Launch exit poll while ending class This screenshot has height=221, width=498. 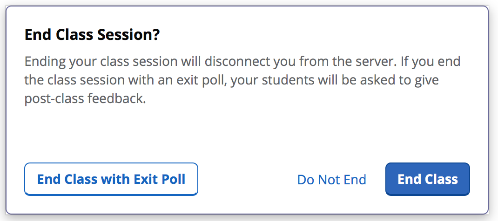(x=111, y=179)
